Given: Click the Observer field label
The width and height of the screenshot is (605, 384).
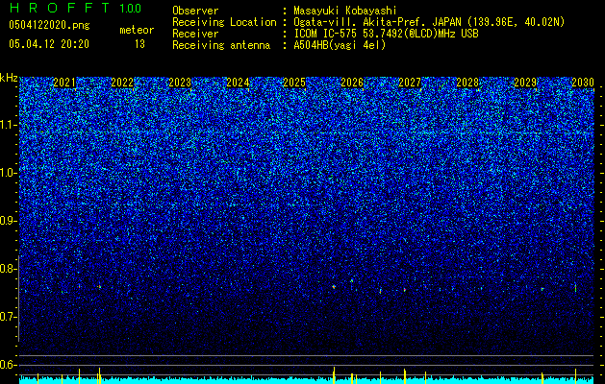Looking at the screenshot, I should click(195, 11).
